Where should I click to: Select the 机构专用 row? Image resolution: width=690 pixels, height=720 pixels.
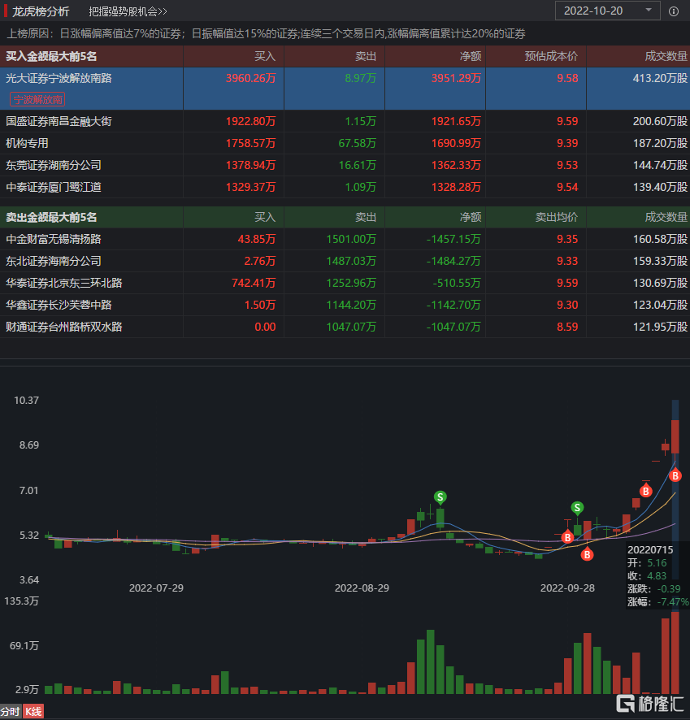pyautogui.click(x=345, y=143)
